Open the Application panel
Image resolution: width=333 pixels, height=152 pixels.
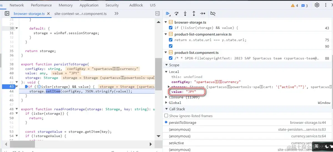point(89,5)
